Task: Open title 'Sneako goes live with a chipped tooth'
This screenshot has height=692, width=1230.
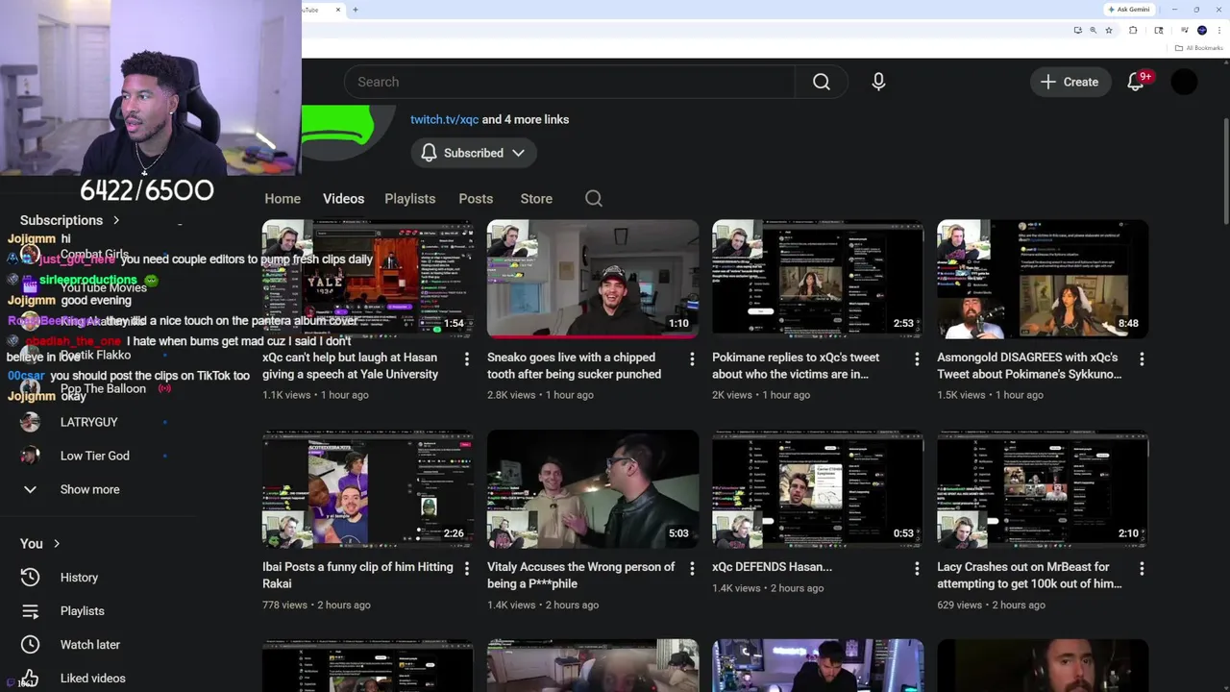Action: [x=574, y=365]
